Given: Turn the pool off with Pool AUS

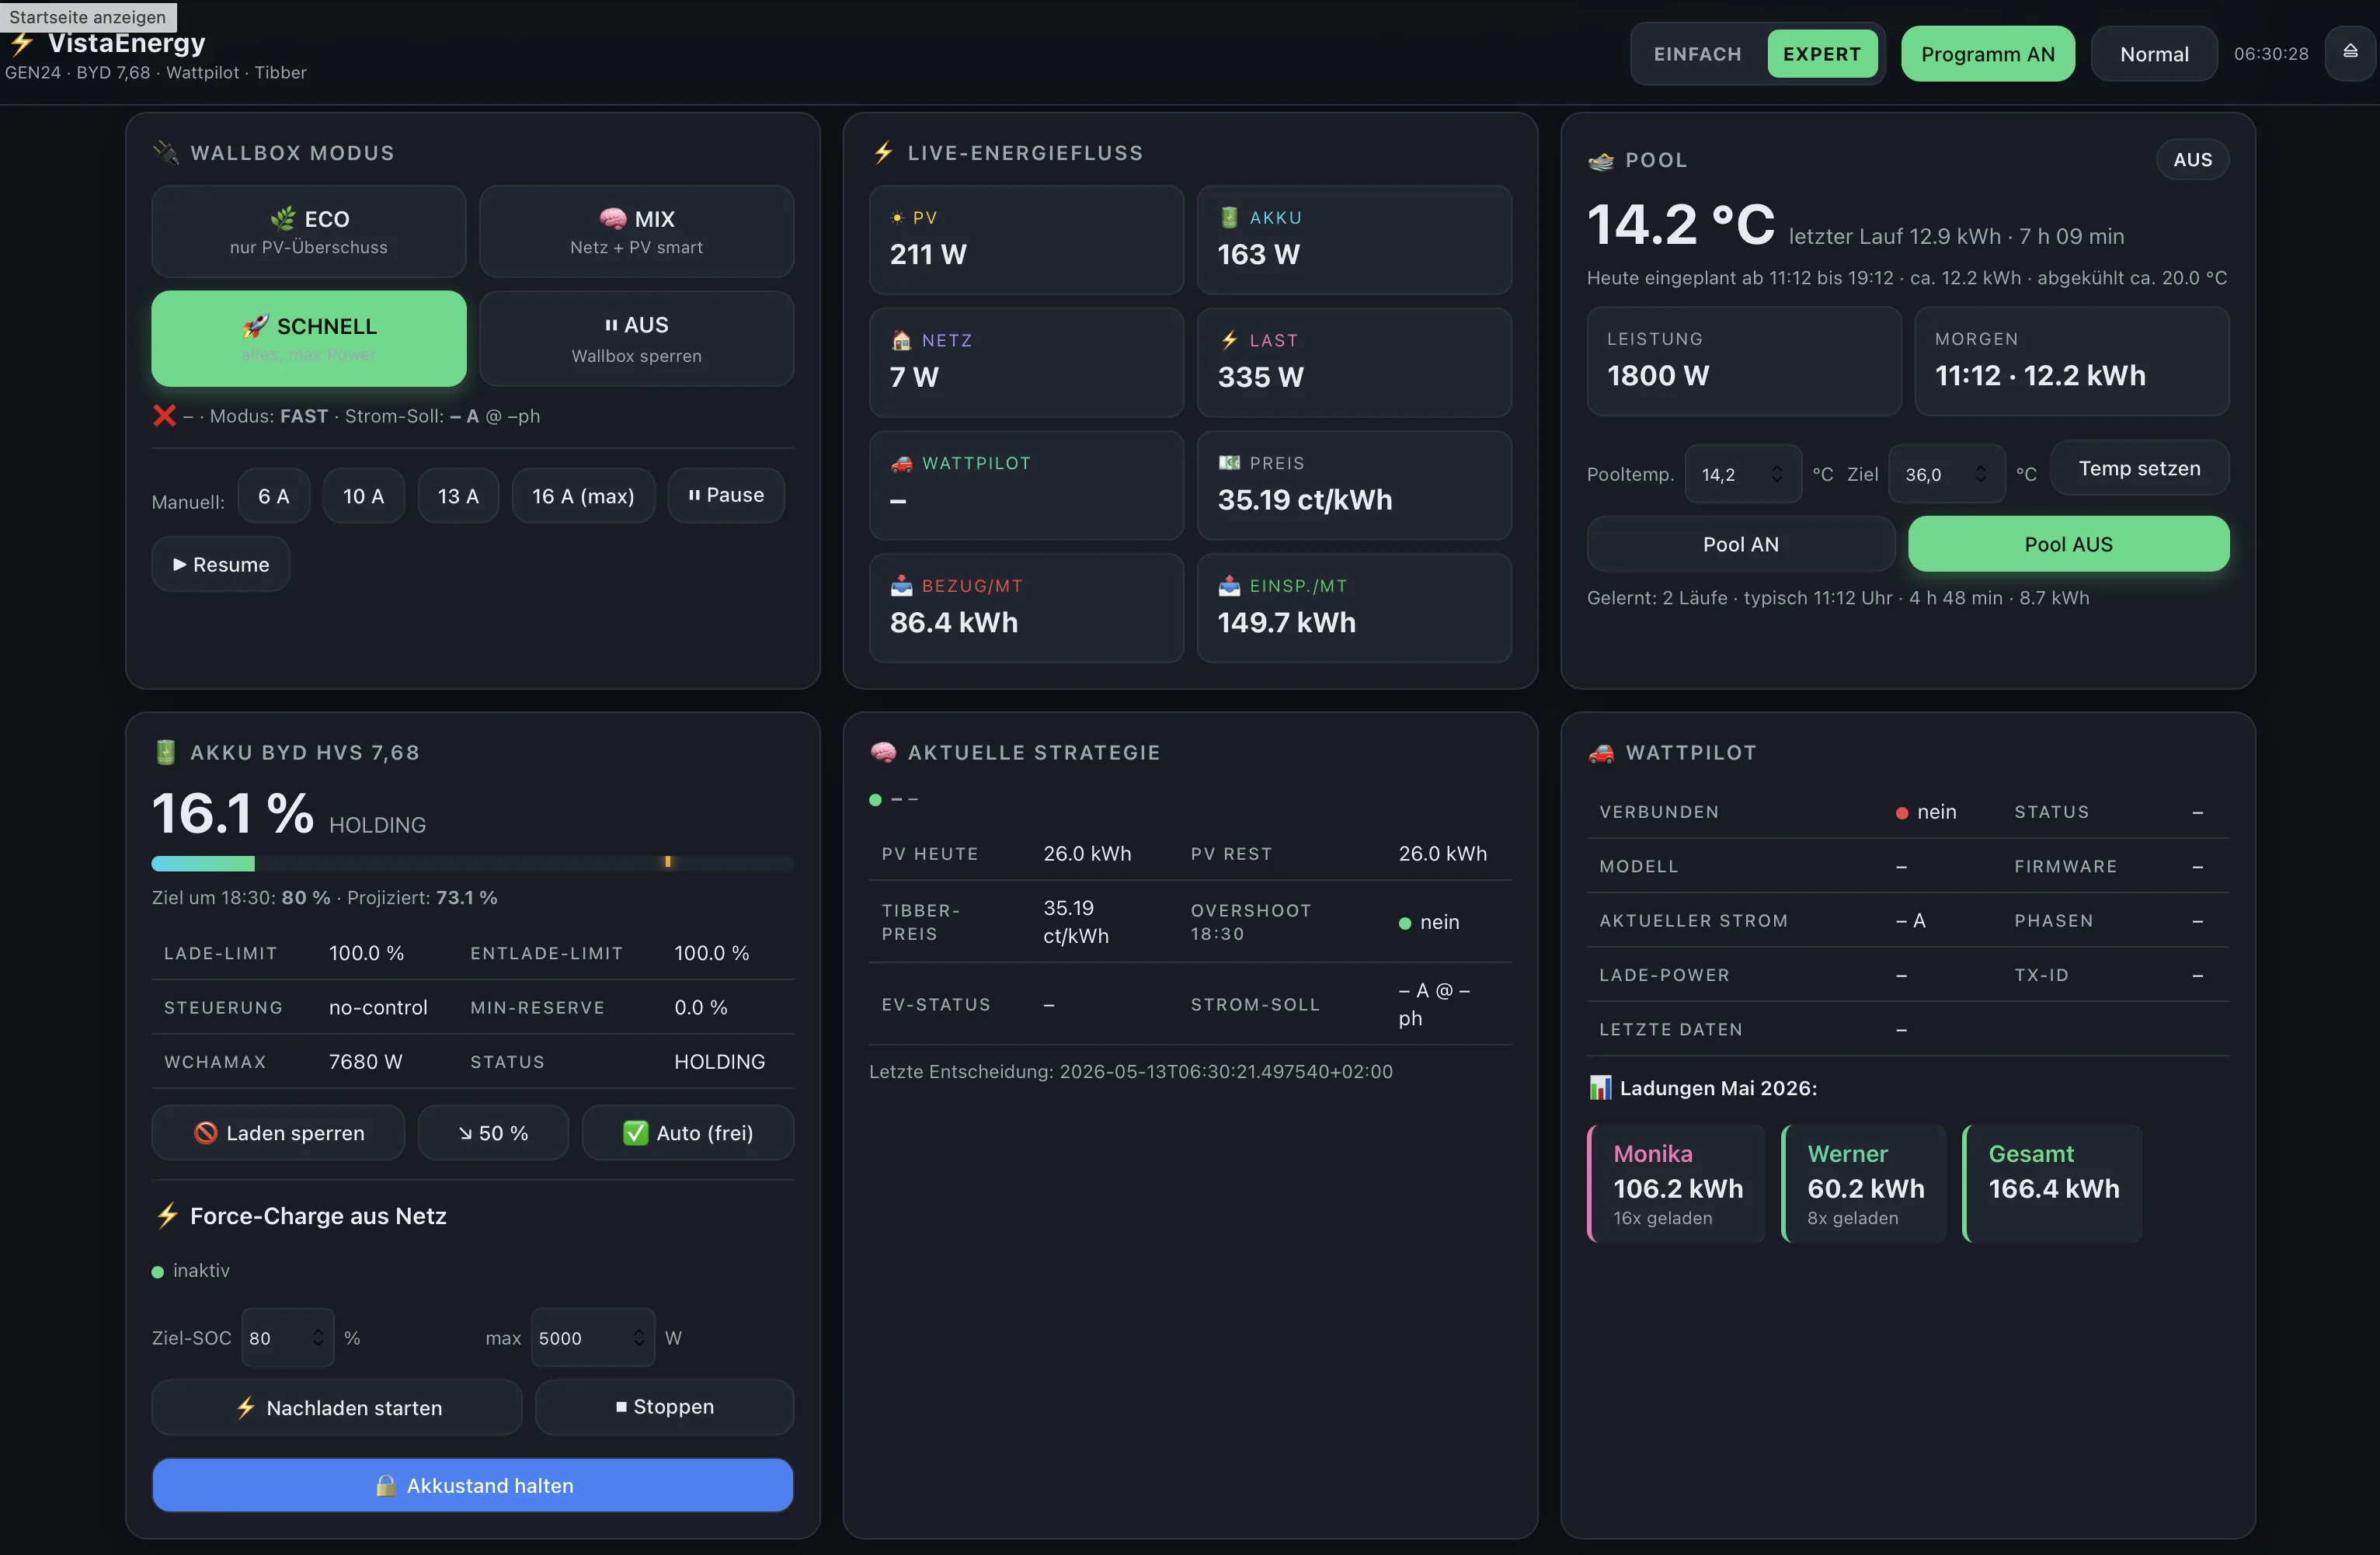Looking at the screenshot, I should (x=2068, y=544).
